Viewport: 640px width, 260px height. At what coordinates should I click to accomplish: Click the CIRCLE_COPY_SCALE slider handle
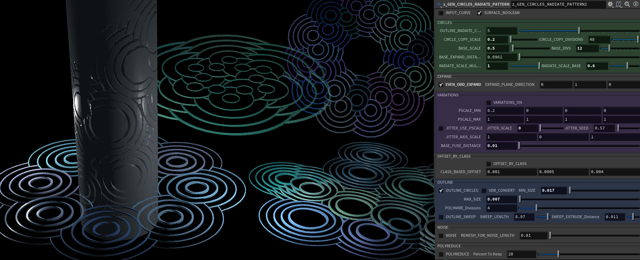tap(510, 40)
